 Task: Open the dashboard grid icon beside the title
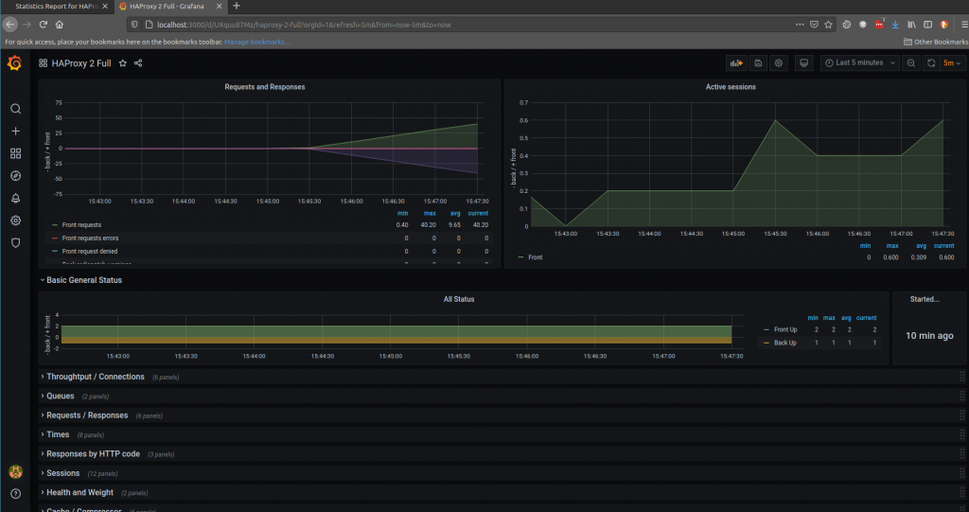point(44,63)
